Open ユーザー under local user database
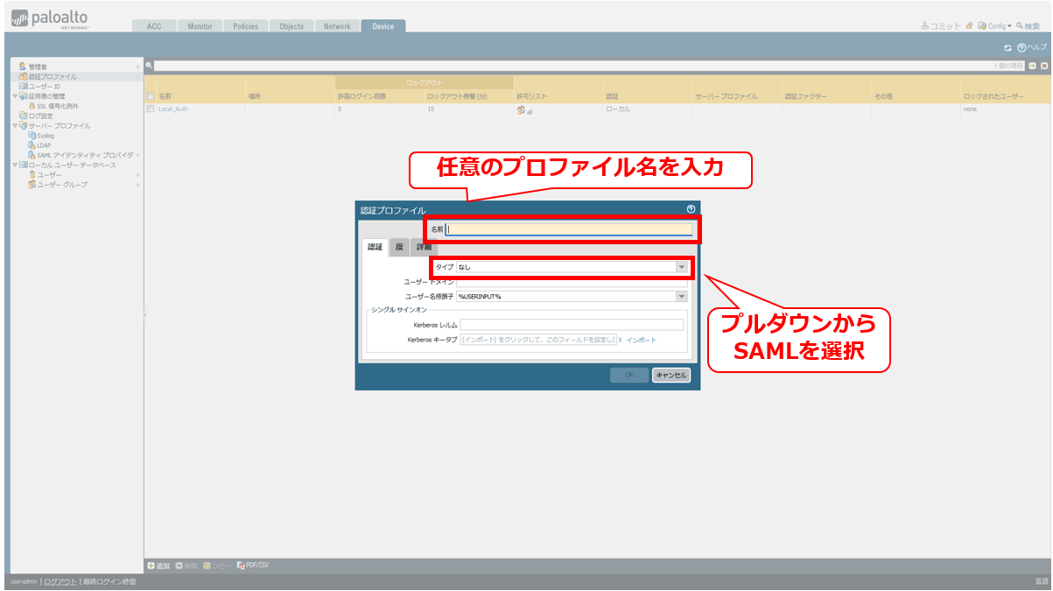Screen dimensions: 1053x591 (49, 174)
